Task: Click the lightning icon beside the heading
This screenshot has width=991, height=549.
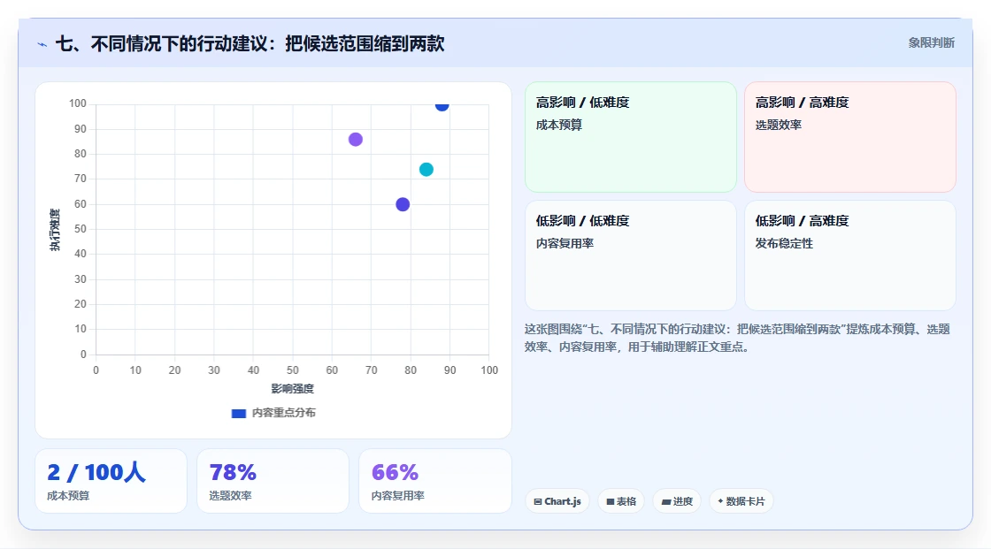Action: 42,44
